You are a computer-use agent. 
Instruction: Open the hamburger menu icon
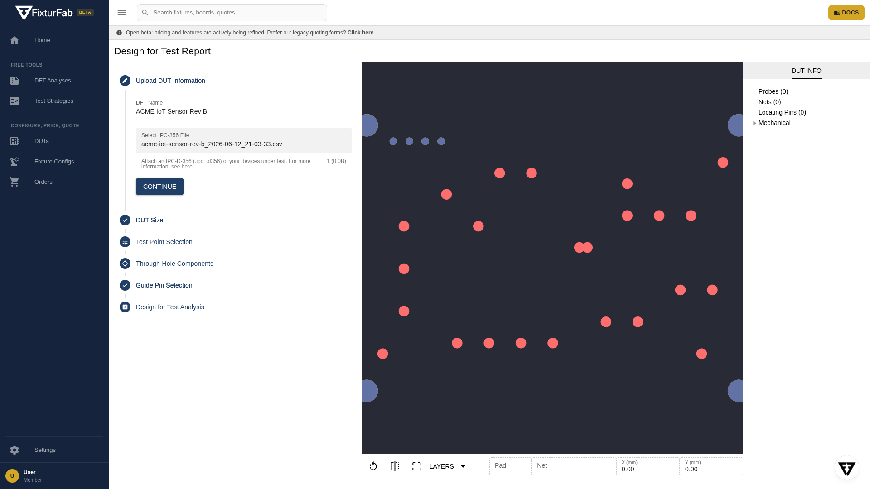click(x=121, y=13)
